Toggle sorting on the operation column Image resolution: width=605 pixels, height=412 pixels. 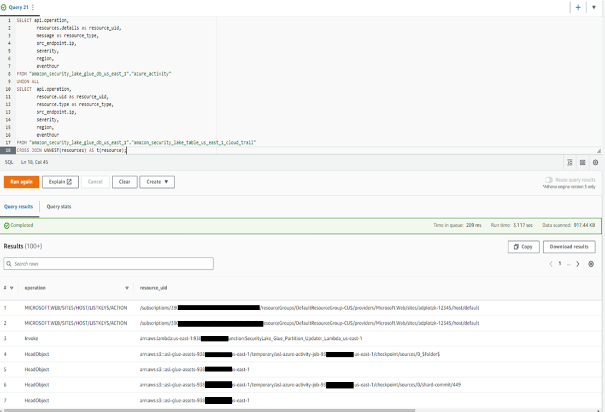(x=127, y=287)
